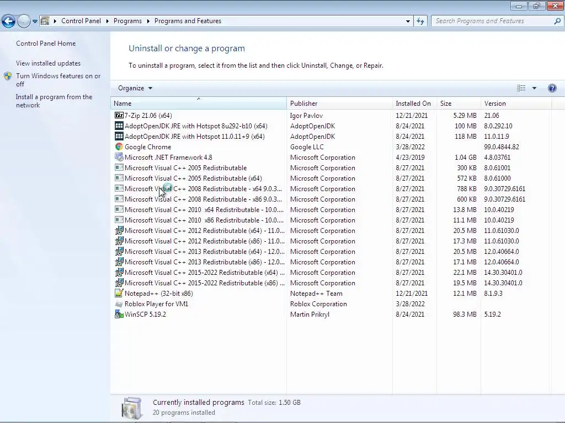Click the Visual C++ 2015-2022 (x64) icon

[119, 272]
